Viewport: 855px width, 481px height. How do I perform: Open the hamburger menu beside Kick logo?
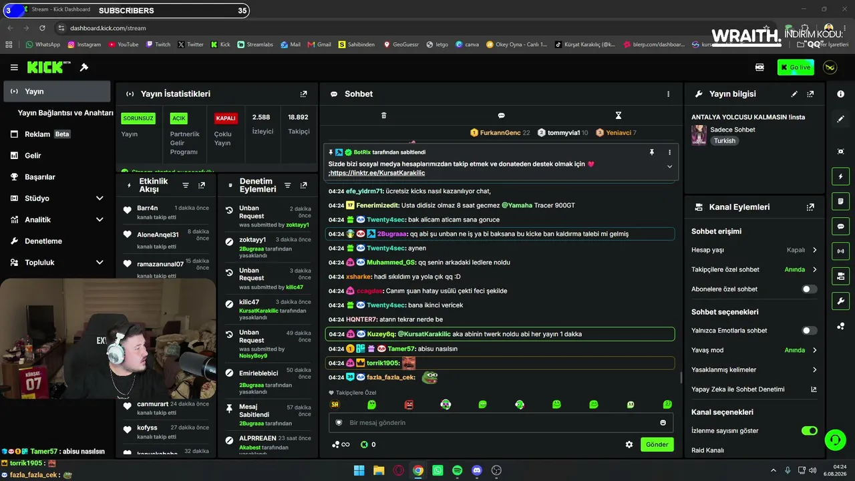14,67
